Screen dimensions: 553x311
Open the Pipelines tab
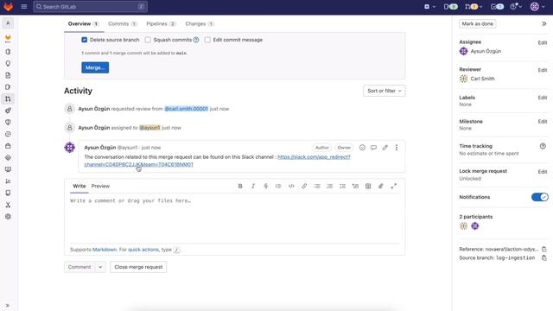pos(161,23)
